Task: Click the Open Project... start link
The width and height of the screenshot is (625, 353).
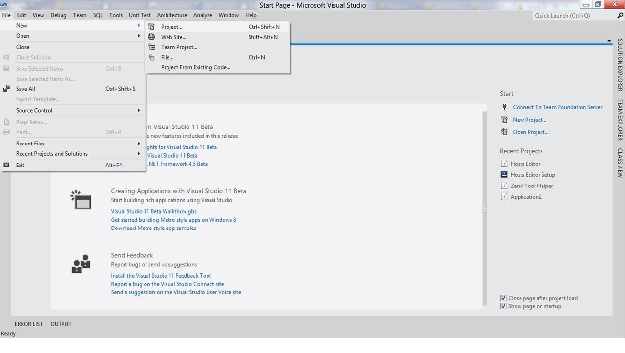Action: tap(531, 132)
